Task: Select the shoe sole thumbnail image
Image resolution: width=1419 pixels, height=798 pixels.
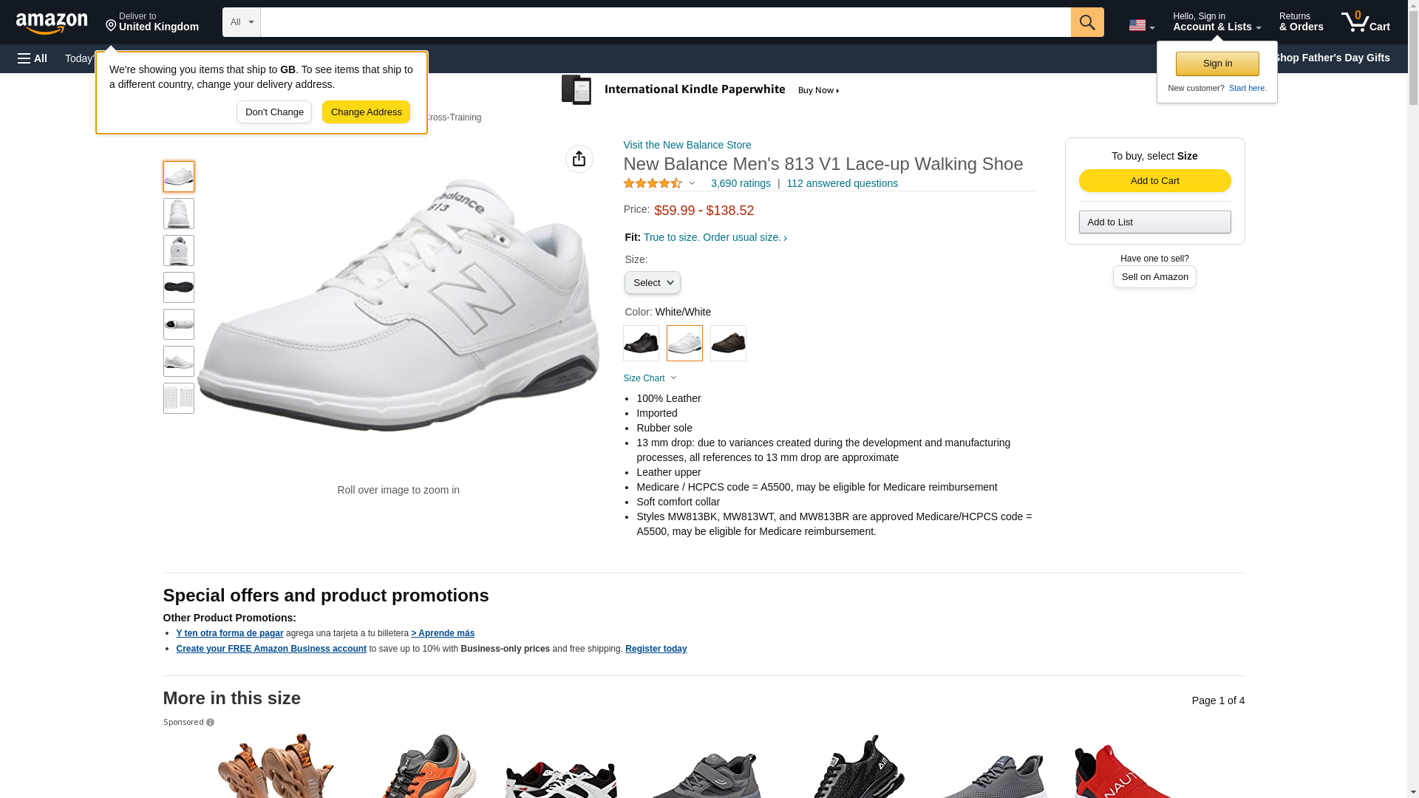Action: pyautogui.click(x=179, y=287)
